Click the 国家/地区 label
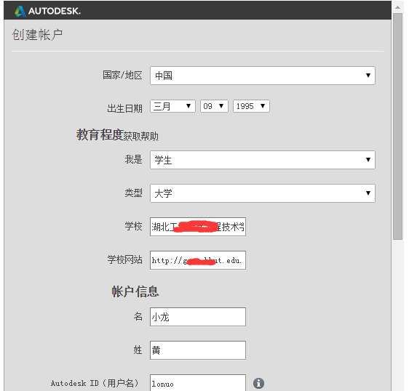The height and width of the screenshot is (391, 409). pos(122,75)
